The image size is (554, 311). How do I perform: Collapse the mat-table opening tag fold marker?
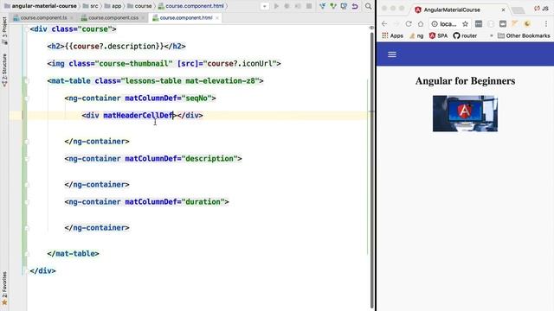pyautogui.click(x=27, y=81)
